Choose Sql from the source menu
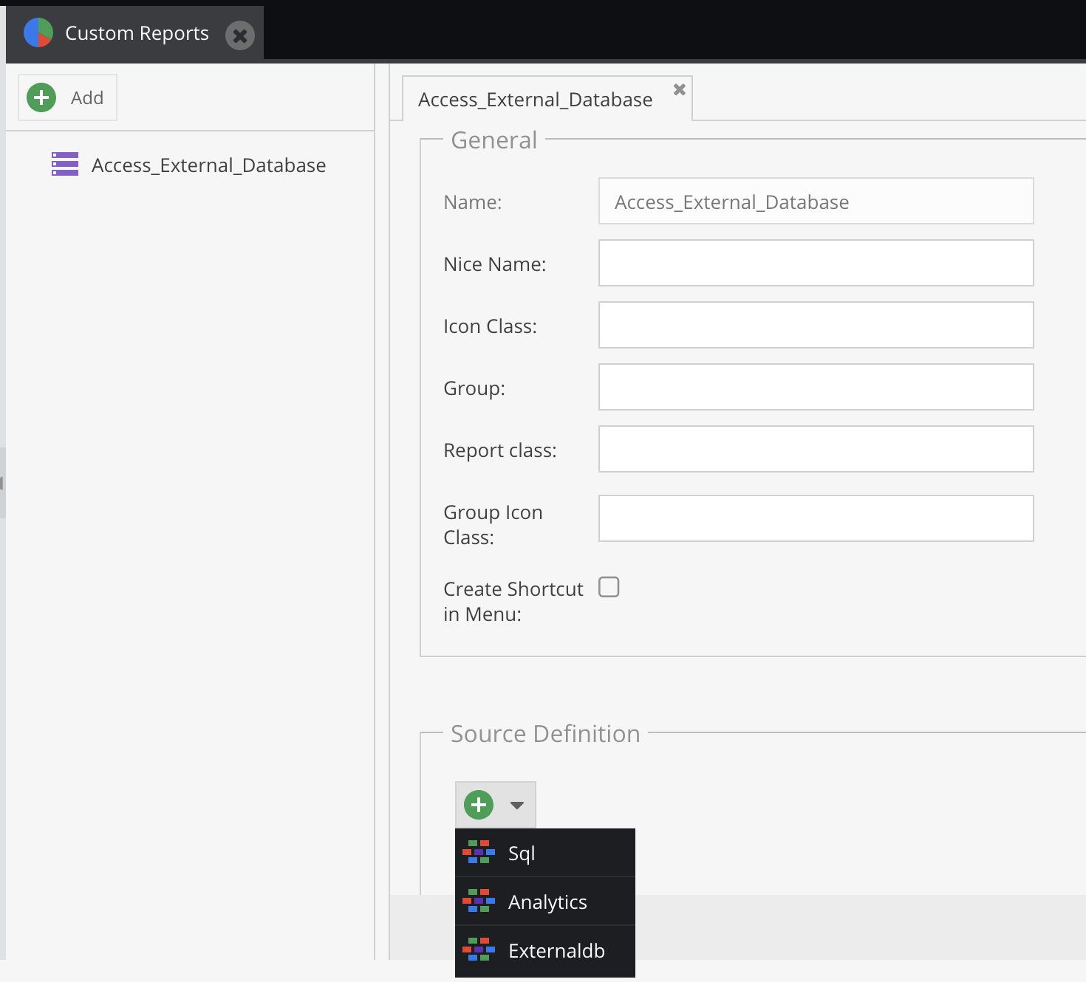This screenshot has height=982, width=1086. [545, 853]
